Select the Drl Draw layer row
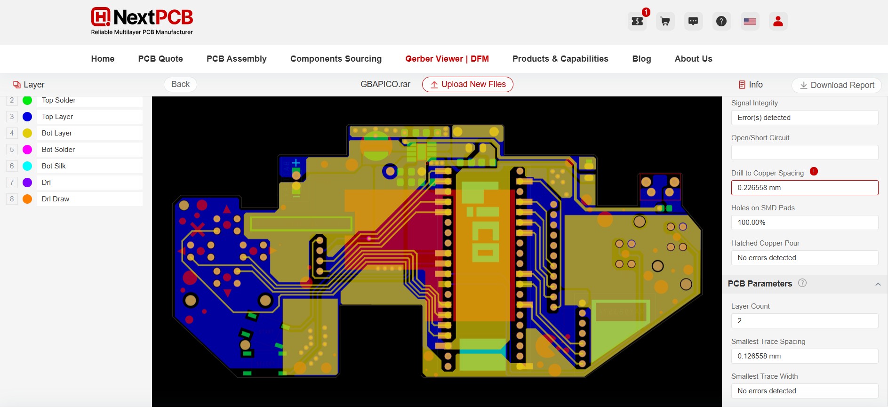This screenshot has height=414, width=888. (x=89, y=199)
